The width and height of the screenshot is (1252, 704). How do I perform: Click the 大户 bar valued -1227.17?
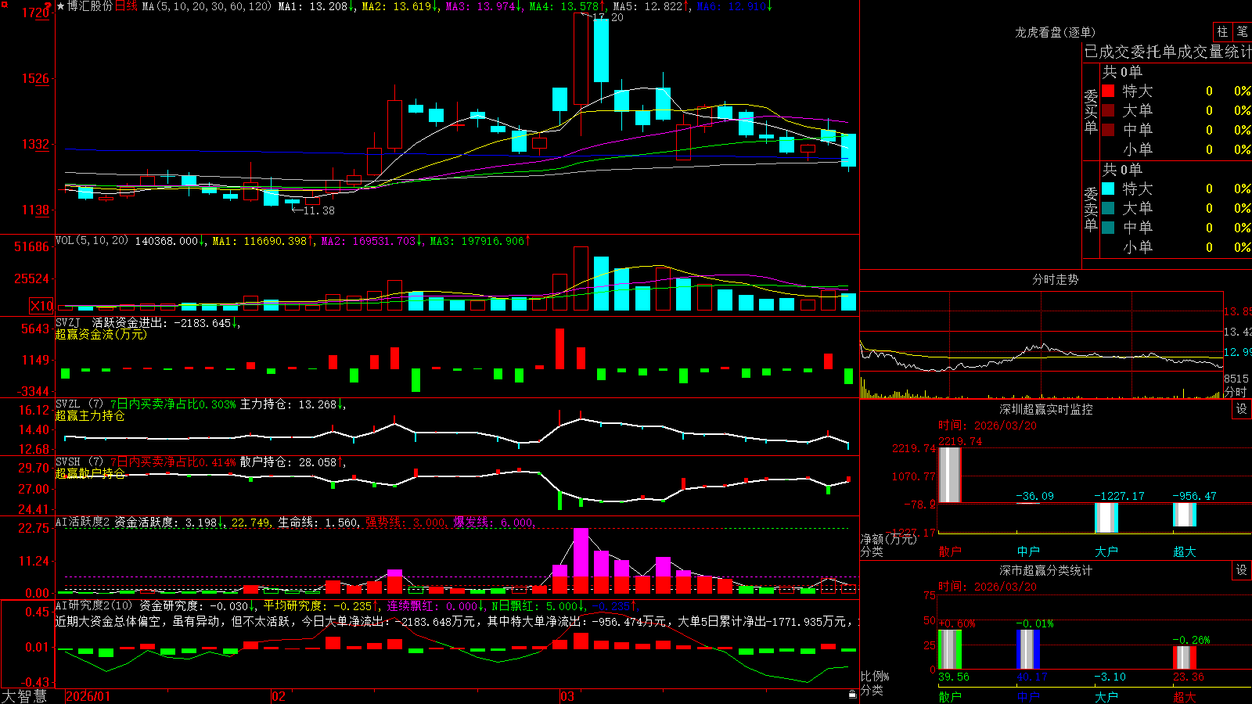pos(1106,518)
